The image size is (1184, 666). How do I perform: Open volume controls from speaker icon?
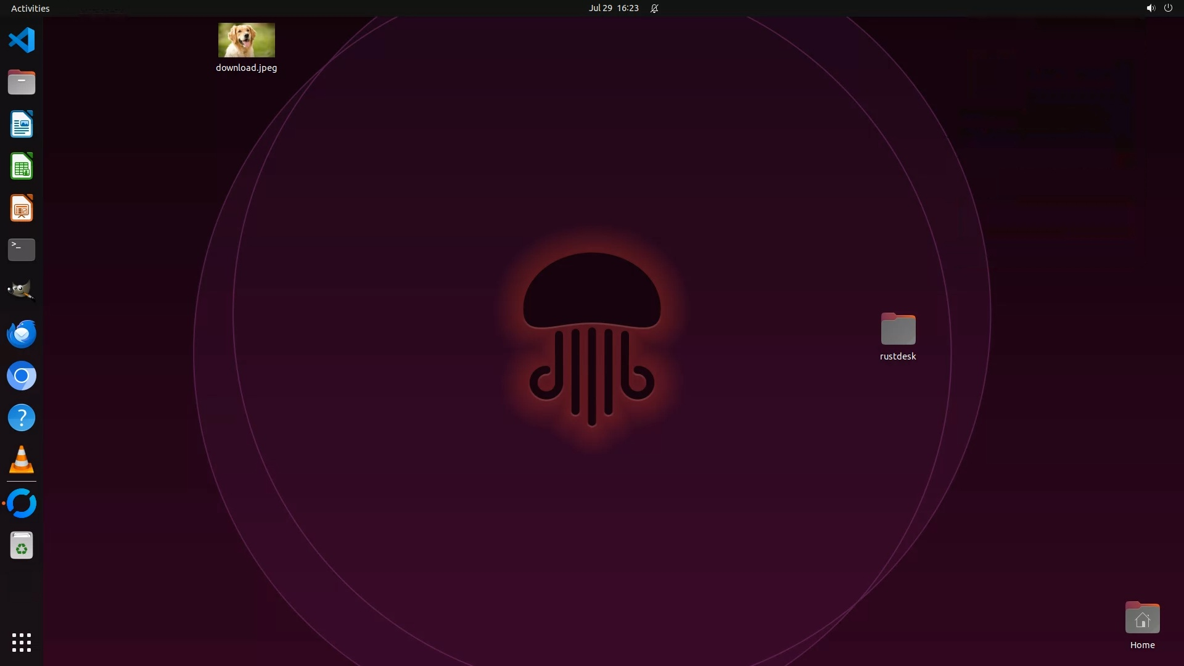pyautogui.click(x=1150, y=8)
